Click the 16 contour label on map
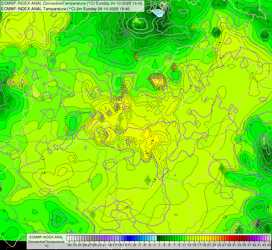 [x=114, y=109]
